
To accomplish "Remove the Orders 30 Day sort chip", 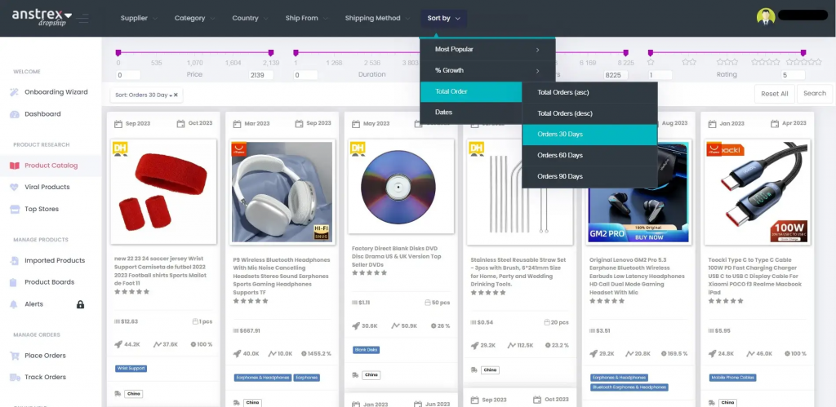I will click(x=176, y=95).
